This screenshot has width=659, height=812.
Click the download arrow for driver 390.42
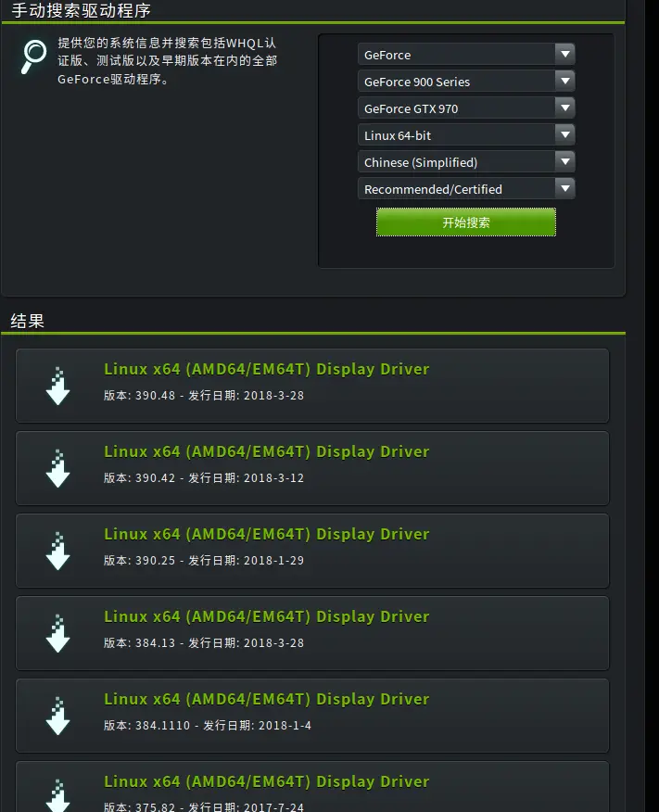[x=58, y=468]
